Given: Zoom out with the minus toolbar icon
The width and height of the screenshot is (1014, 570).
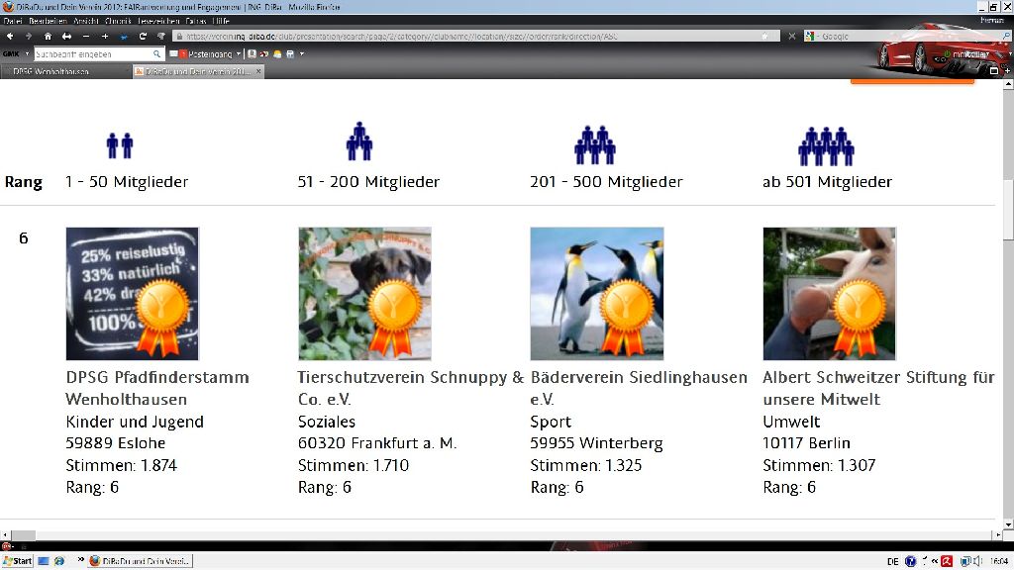Looking at the screenshot, I should 86,37.
